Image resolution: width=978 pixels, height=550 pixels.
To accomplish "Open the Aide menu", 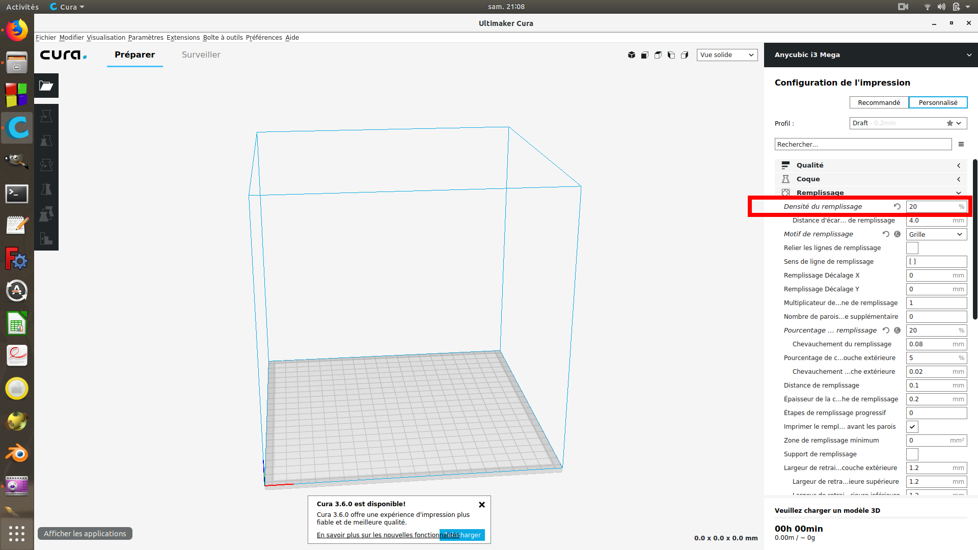I will click(x=292, y=38).
